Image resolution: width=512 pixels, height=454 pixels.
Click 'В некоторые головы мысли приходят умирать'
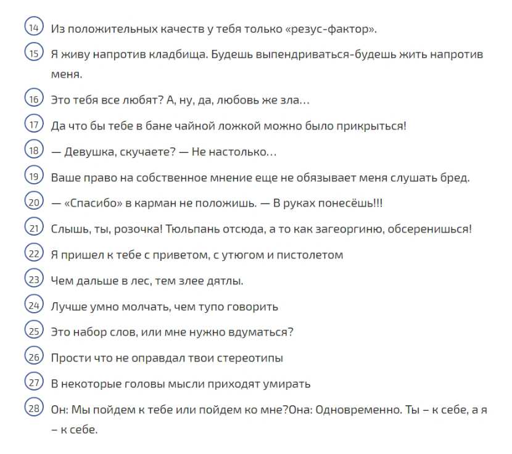pyautogui.click(x=181, y=384)
